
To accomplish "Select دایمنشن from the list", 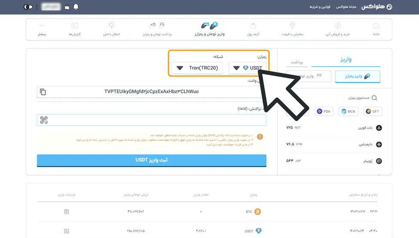I will (x=334, y=144).
